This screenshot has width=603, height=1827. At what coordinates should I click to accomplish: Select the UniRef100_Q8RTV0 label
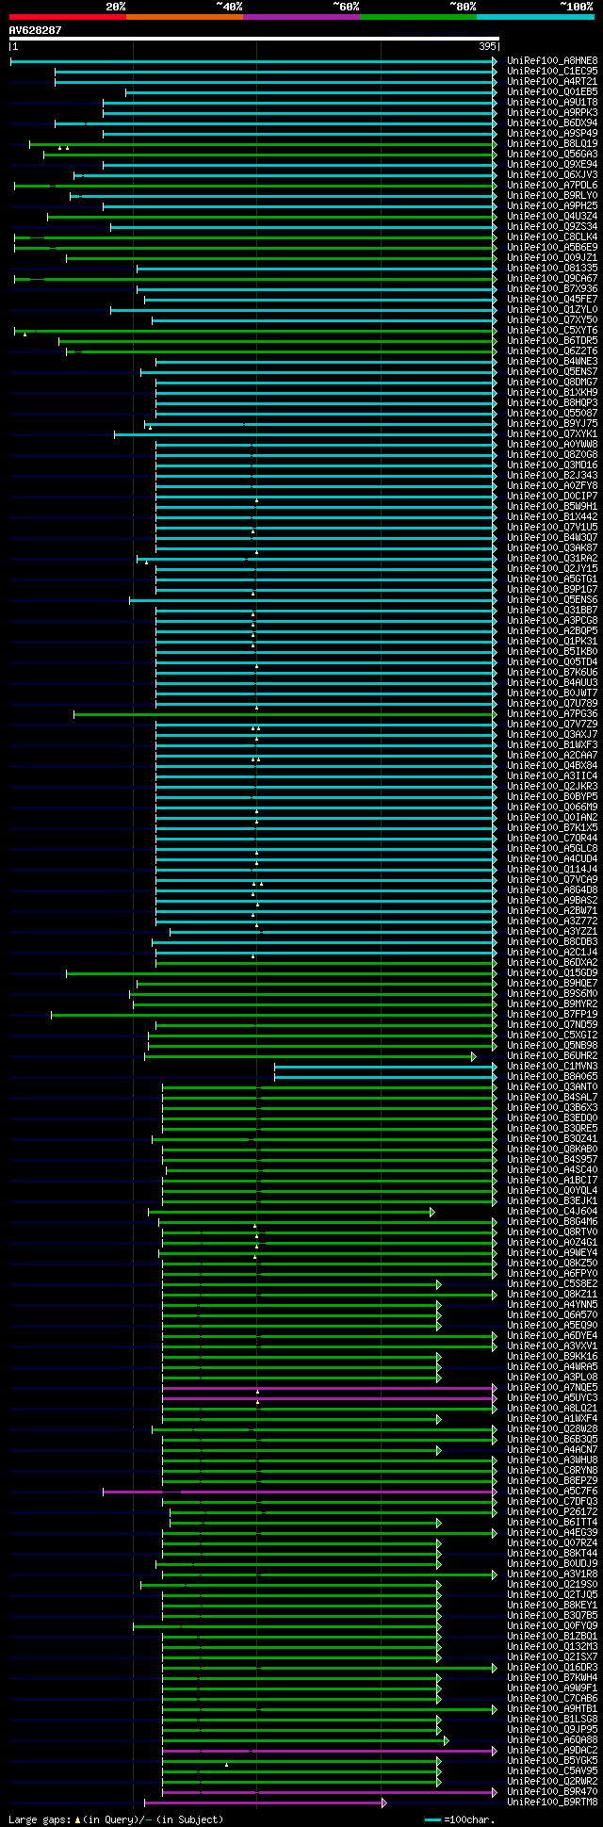coord(552,1232)
